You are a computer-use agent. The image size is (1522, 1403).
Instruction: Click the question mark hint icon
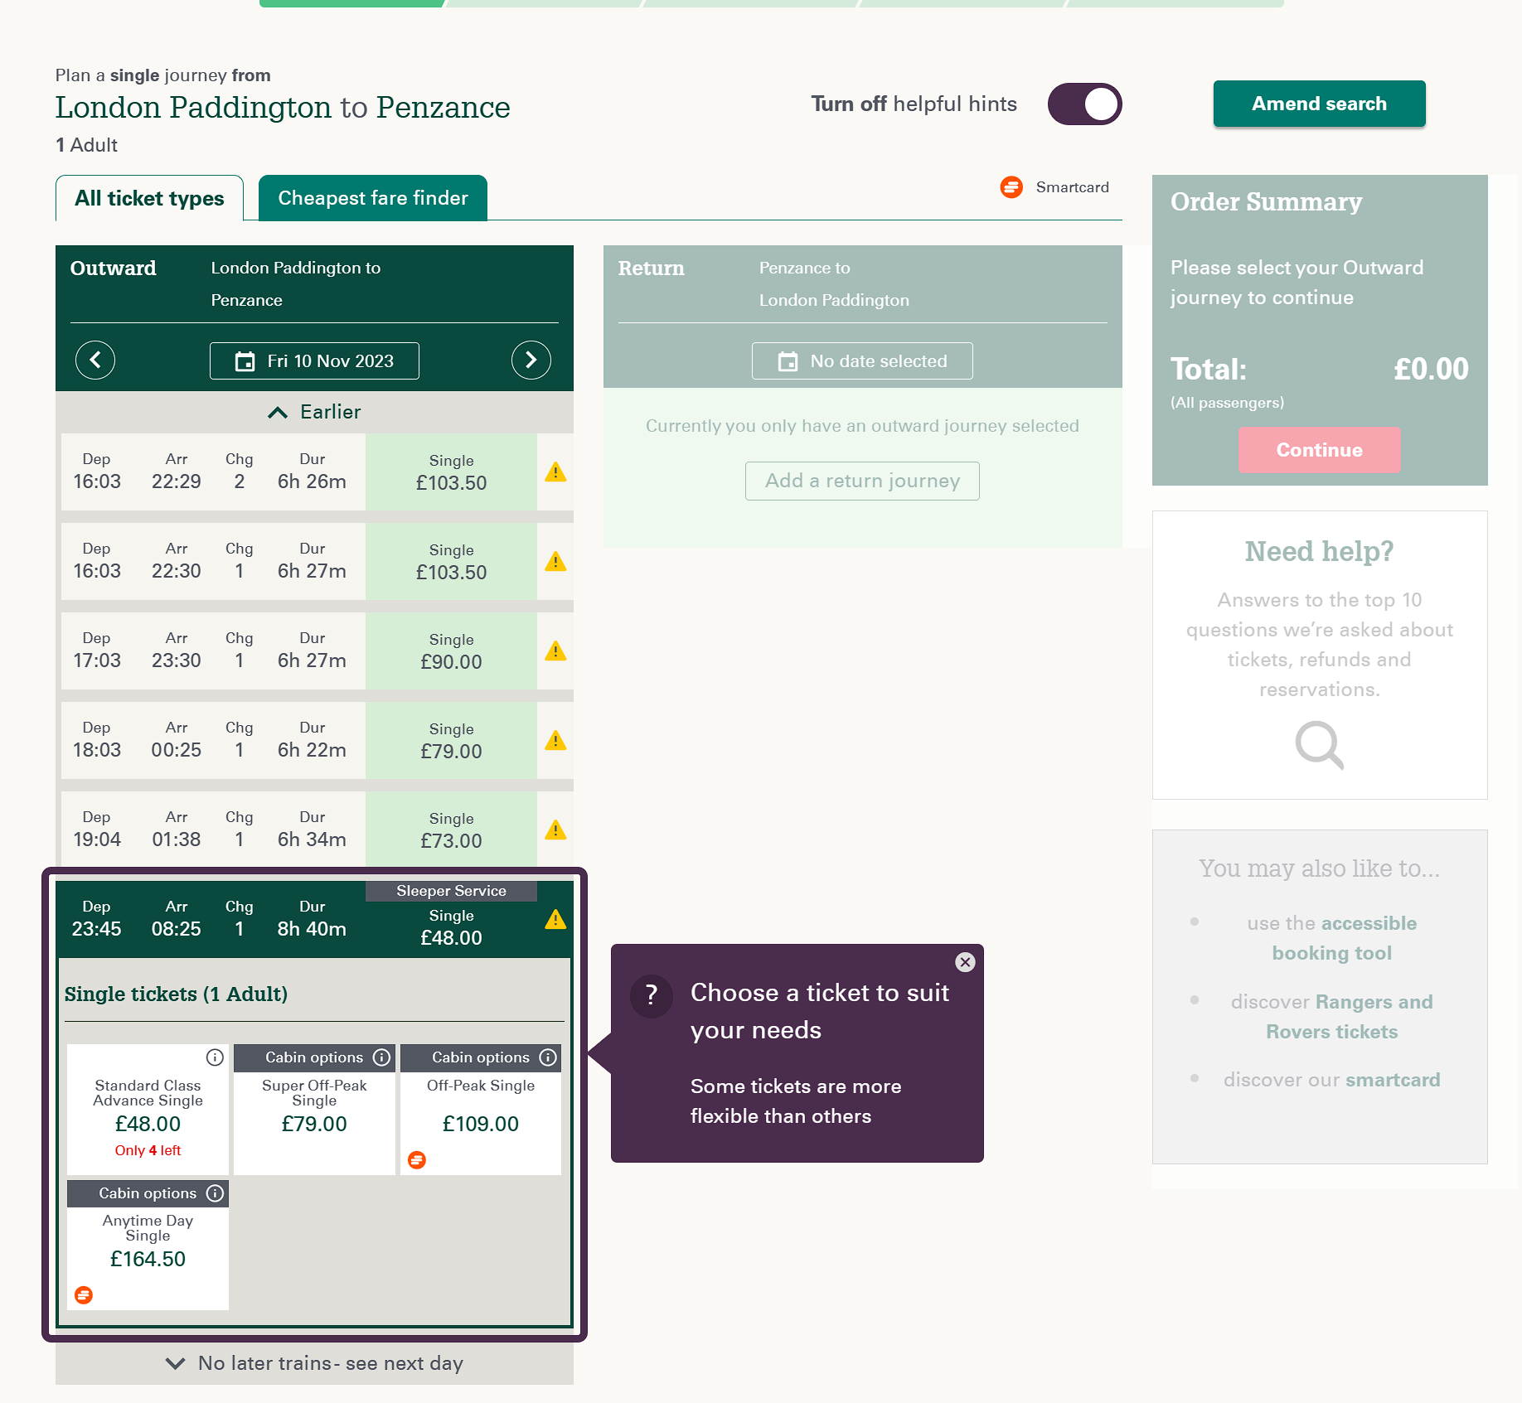coord(652,995)
